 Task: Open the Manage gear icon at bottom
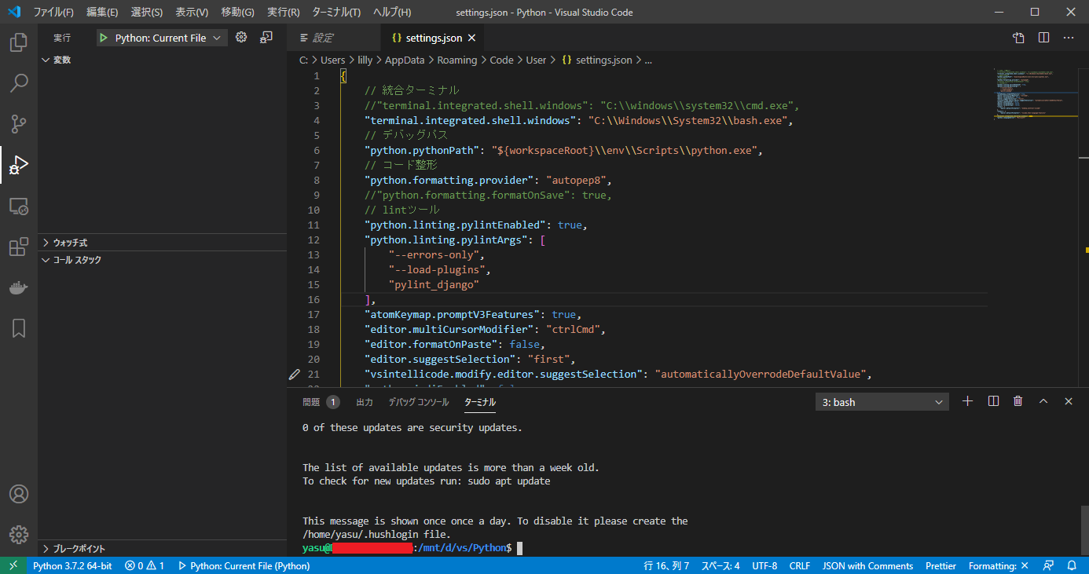tap(19, 535)
